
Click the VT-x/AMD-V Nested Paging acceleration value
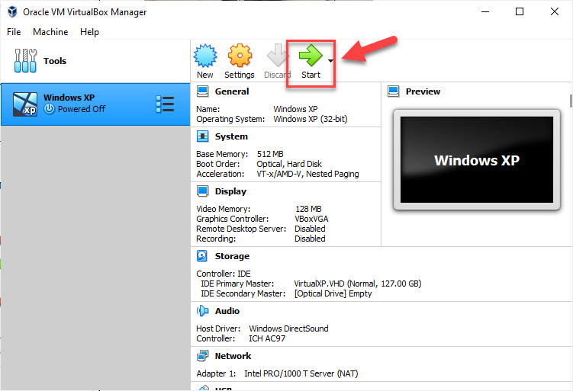(307, 174)
